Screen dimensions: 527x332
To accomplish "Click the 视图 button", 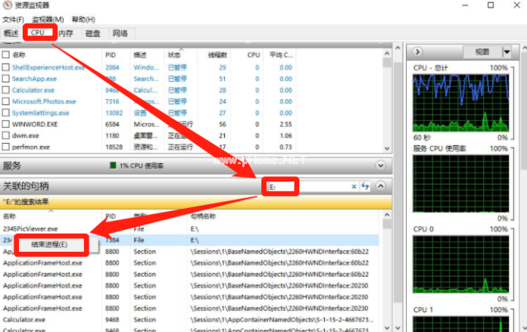I will click(482, 52).
